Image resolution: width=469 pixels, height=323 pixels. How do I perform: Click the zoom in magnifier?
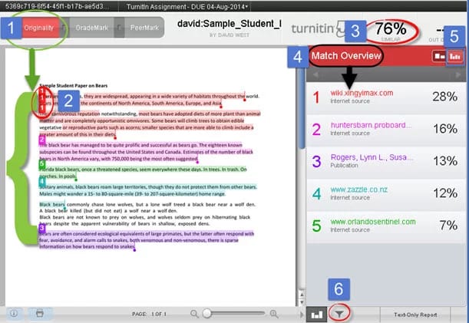pos(274,314)
